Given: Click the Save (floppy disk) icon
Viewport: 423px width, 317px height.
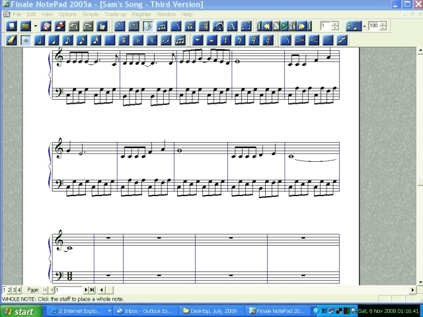Looking at the screenshot, I should pos(46,26).
